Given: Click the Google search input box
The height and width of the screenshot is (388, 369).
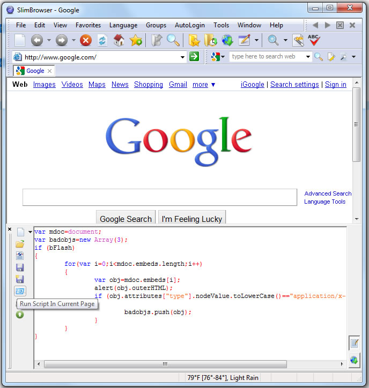Looking at the screenshot, I should [x=160, y=197].
